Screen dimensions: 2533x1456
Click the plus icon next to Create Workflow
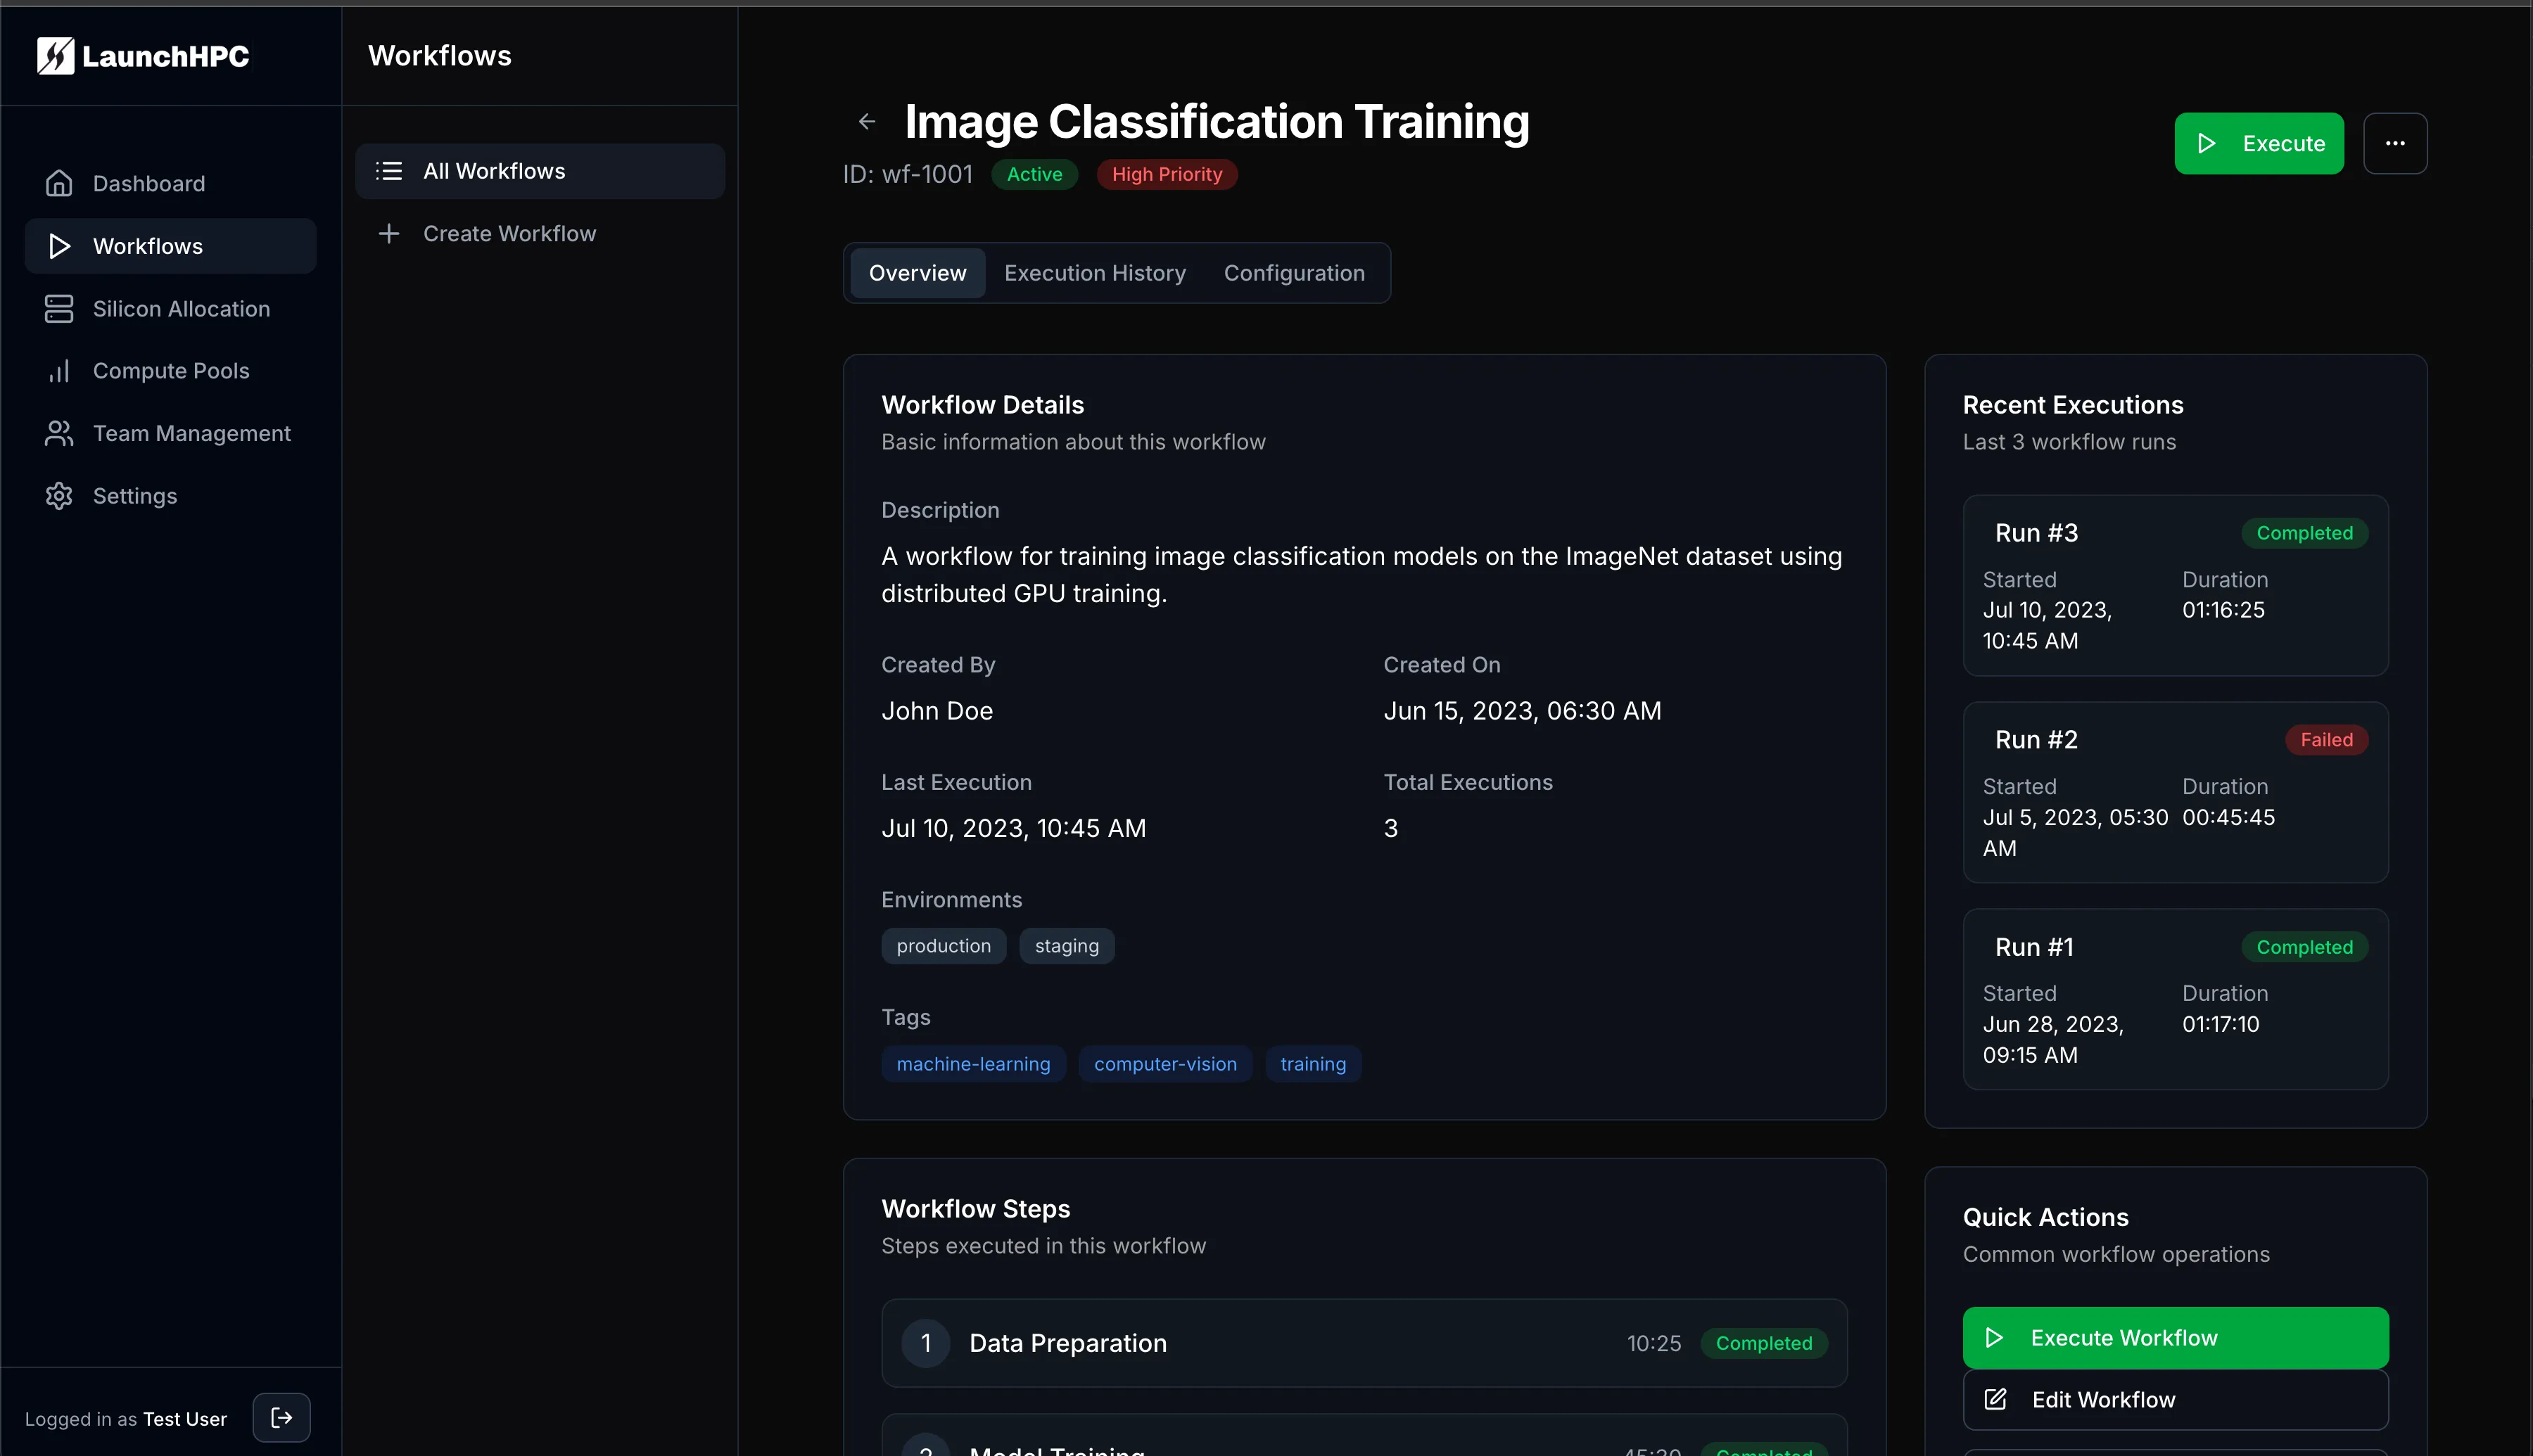pyautogui.click(x=388, y=233)
